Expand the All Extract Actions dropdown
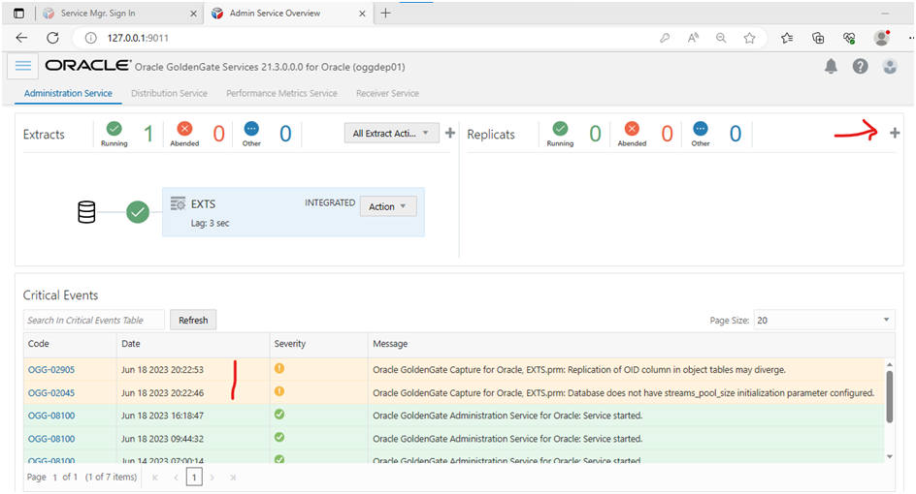This screenshot has height=494, width=916. 391,133
